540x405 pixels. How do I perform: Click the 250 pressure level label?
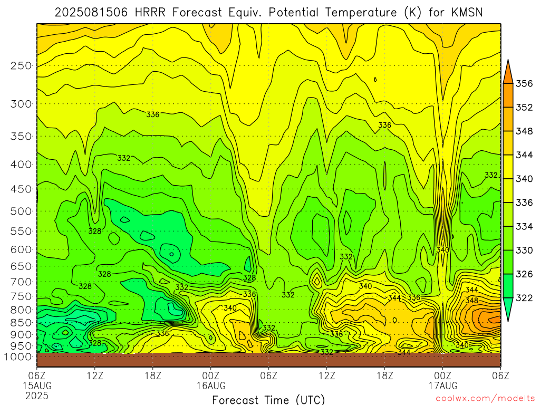21,65
